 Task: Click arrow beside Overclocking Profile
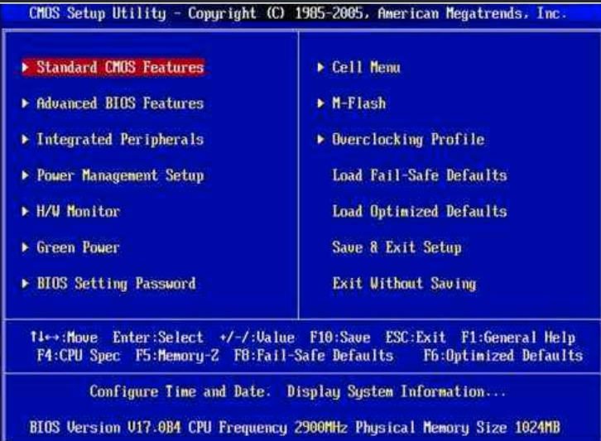(x=321, y=140)
